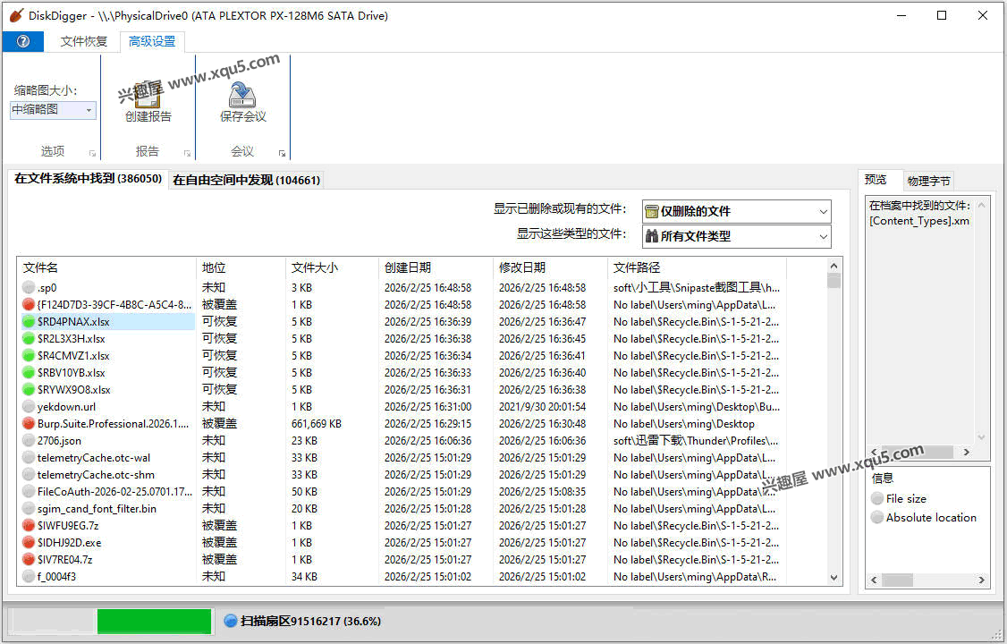Switch to the 文件恢复 ribbon tab
This screenshot has width=1007, height=644.
coord(84,42)
